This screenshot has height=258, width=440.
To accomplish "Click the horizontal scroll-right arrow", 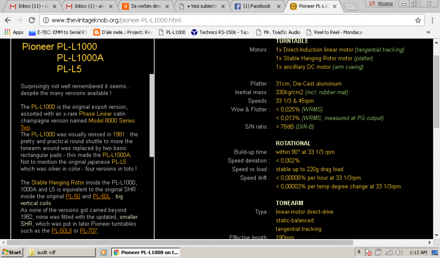I will point(429,242).
